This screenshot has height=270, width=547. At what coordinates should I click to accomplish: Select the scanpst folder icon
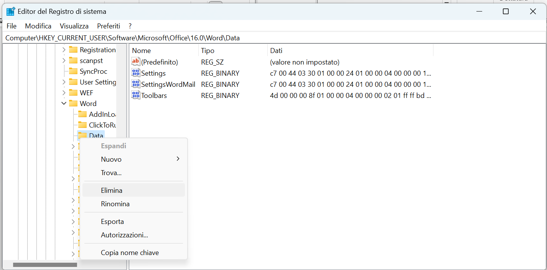[73, 60]
